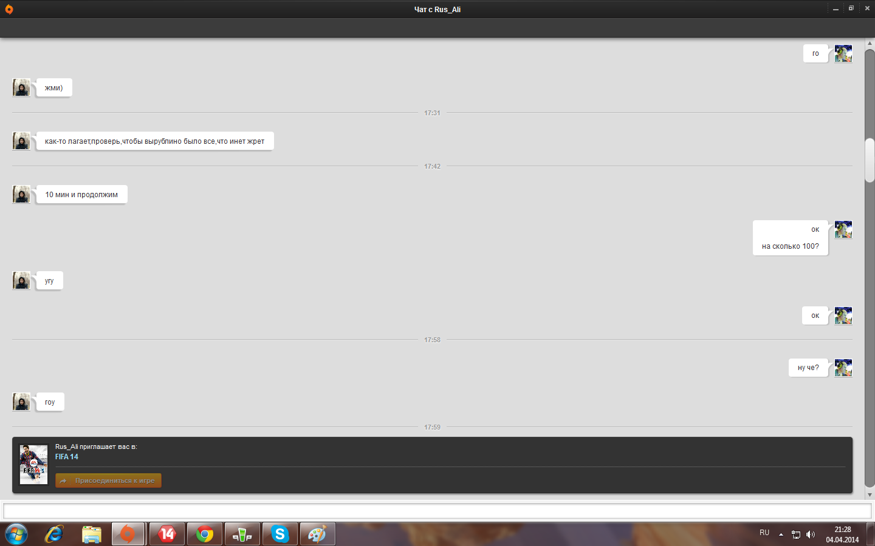Select the message 'ну че?'
Image resolution: width=875 pixels, height=546 pixels.
[x=809, y=368]
